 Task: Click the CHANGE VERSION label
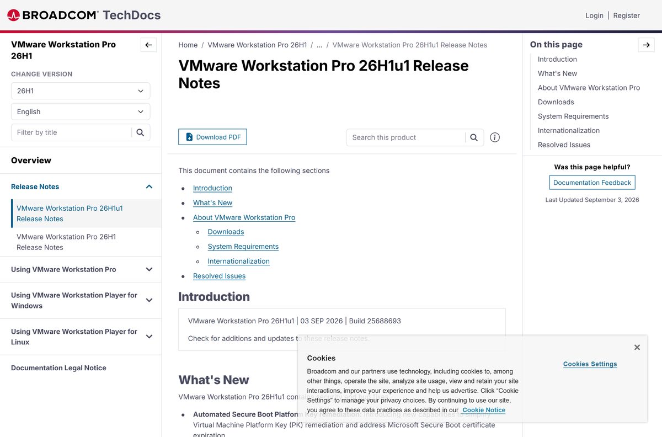coord(41,74)
